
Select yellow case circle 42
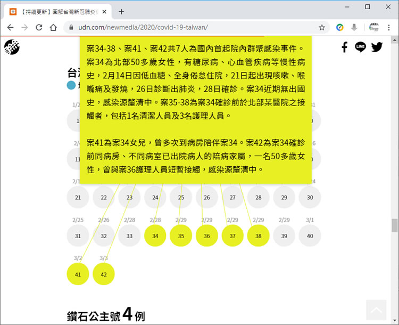point(103,274)
